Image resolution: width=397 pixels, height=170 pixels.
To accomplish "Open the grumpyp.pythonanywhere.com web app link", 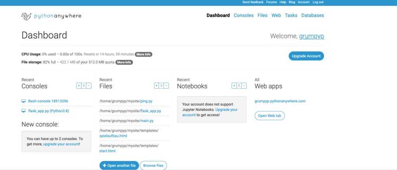I will 280,101.
